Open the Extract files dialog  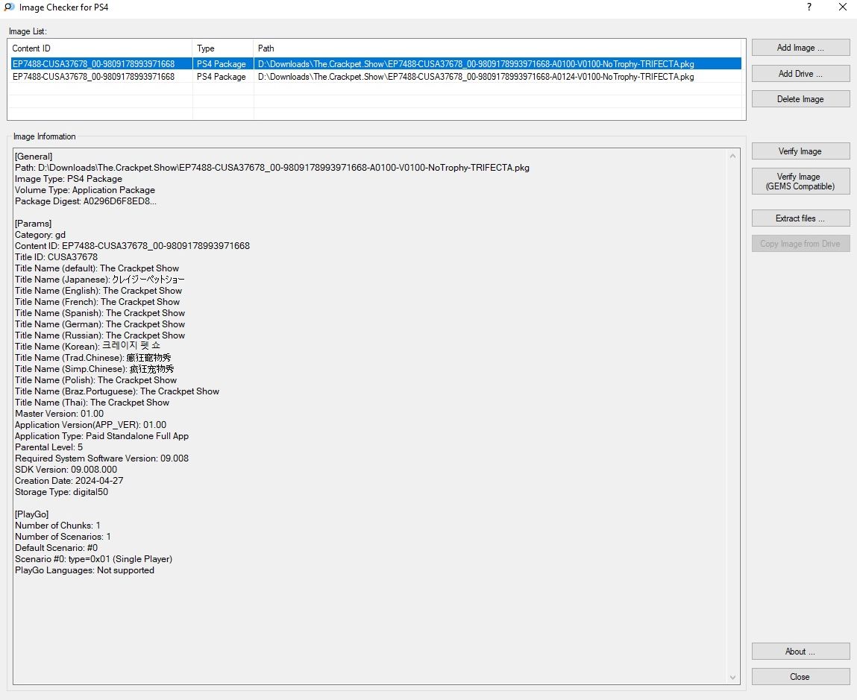click(x=800, y=218)
